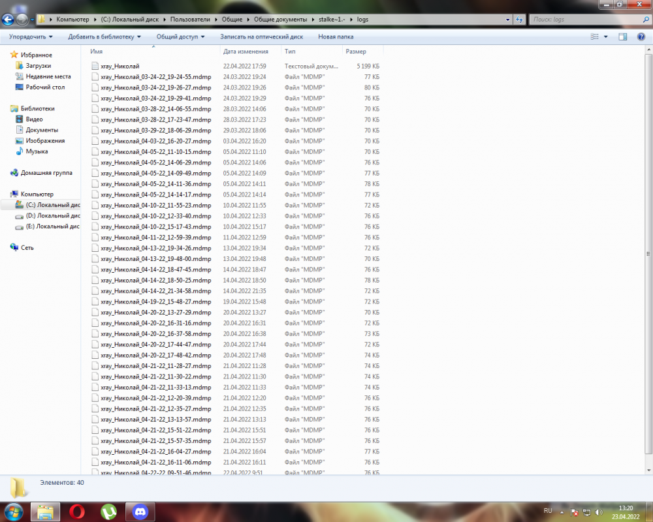Click Записать на оптический диск
Screen dimensions: 653x522
[262, 37]
